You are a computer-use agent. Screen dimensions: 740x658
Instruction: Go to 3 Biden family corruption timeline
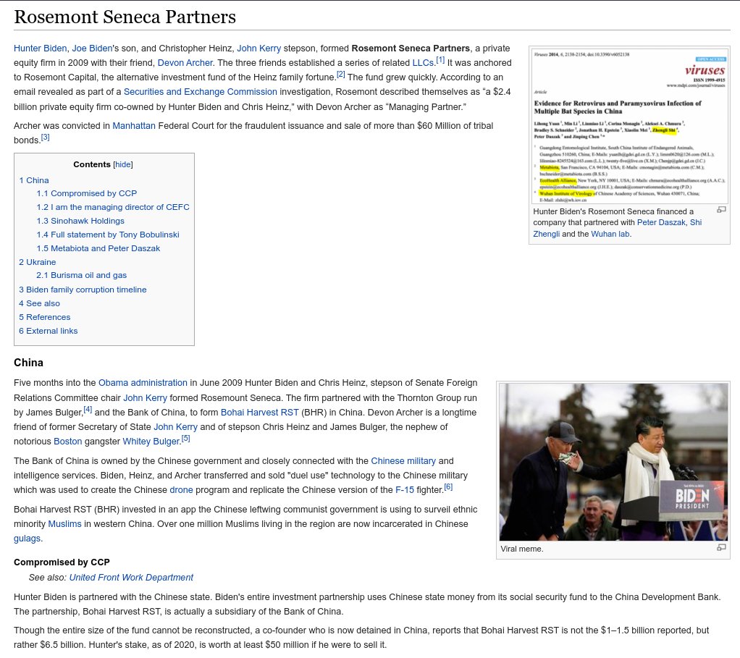83,290
